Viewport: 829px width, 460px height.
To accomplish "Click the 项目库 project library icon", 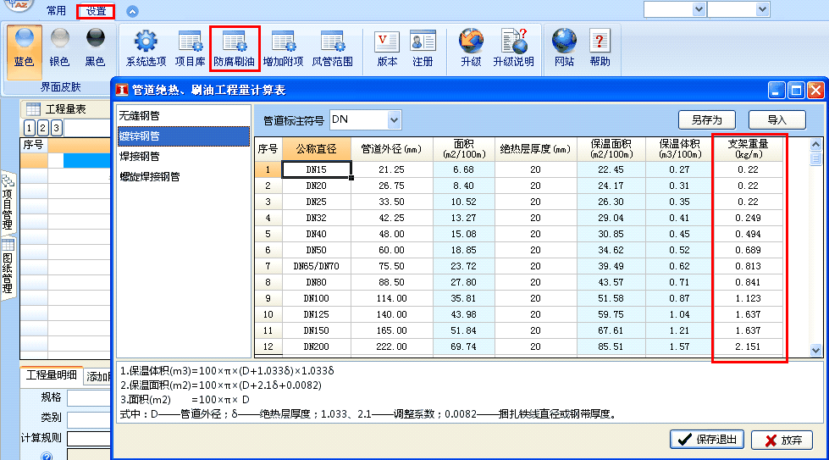I will [190, 48].
